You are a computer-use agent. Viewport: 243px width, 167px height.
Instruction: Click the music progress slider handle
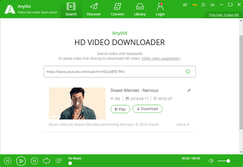click(x=70, y=163)
